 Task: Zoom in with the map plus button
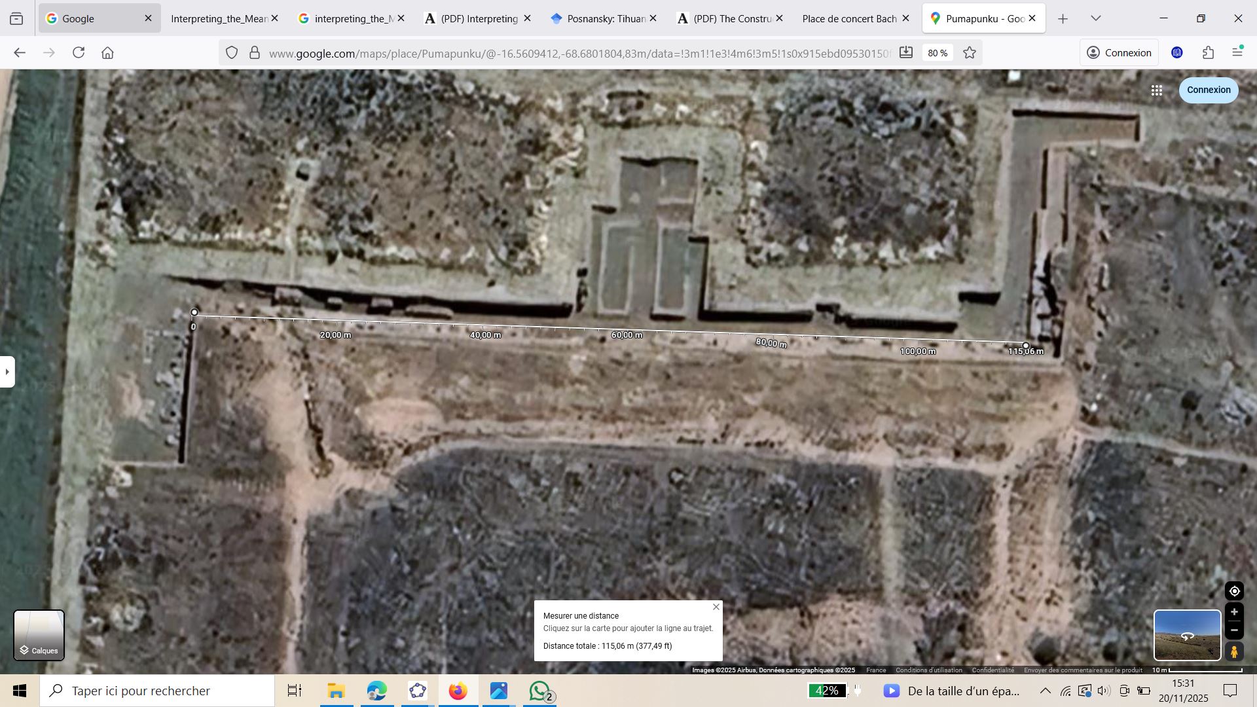(1234, 612)
